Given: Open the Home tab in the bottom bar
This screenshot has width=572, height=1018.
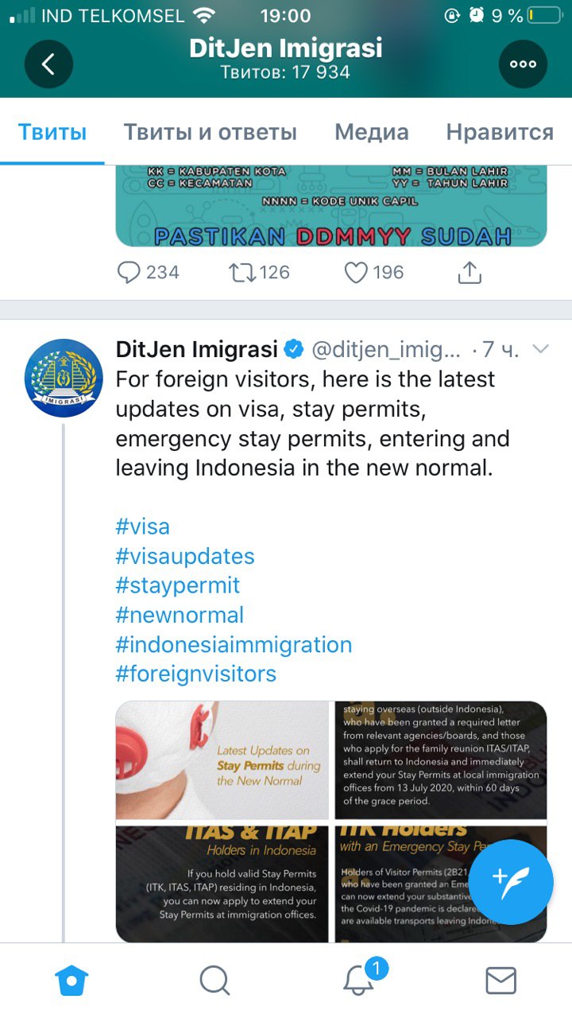Looking at the screenshot, I should (x=71, y=980).
